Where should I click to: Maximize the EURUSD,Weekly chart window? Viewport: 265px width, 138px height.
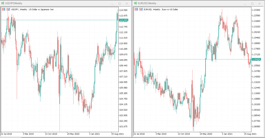pyautogui.click(x=252, y=4)
